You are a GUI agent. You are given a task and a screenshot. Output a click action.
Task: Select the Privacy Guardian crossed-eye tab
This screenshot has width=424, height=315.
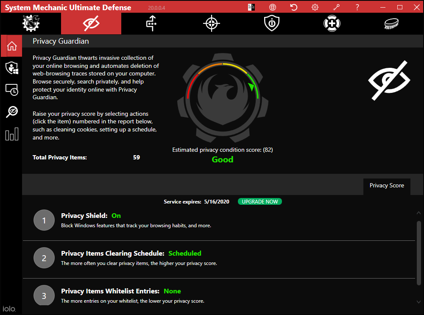point(91,23)
